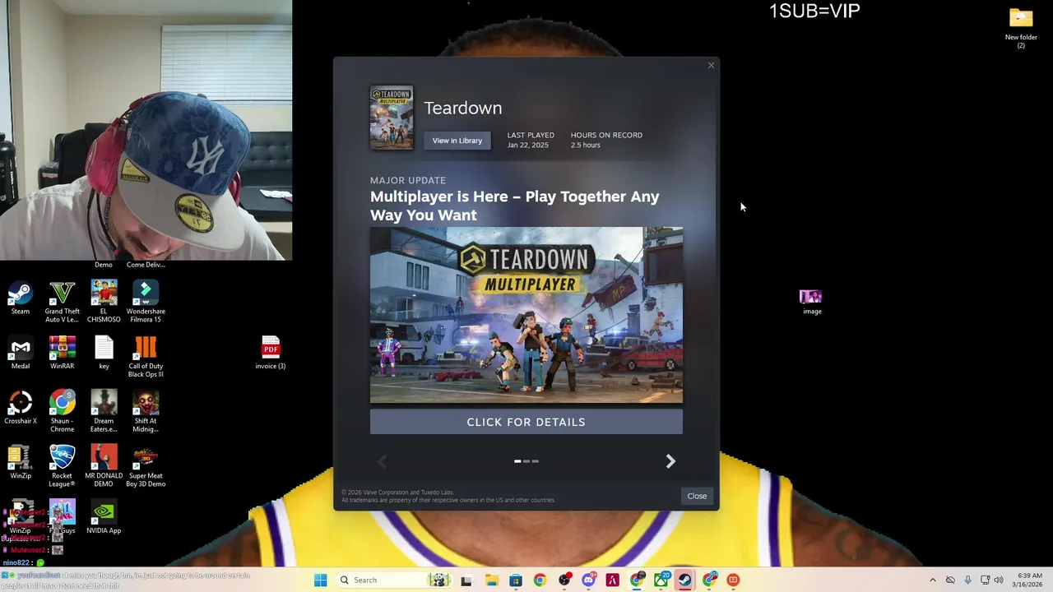Click the Teardown Multiplayer banner image
The width and height of the screenshot is (1053, 592).
click(x=526, y=316)
